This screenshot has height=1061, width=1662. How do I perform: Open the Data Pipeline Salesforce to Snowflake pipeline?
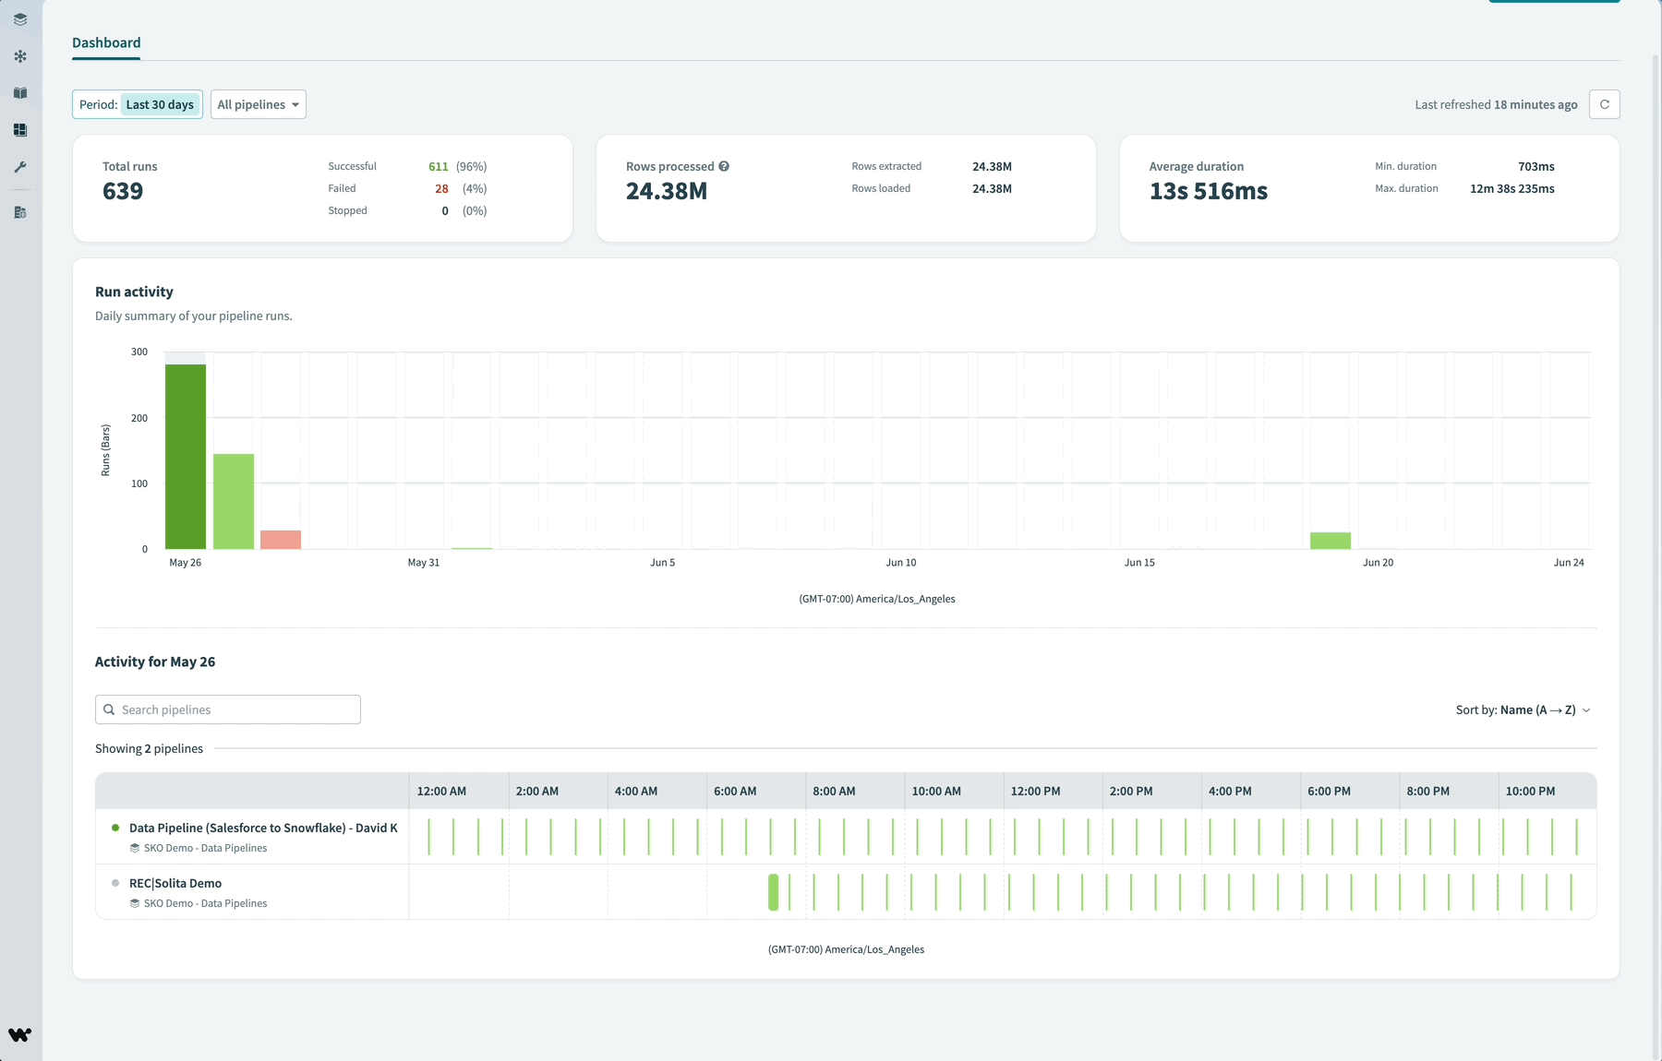(x=263, y=828)
